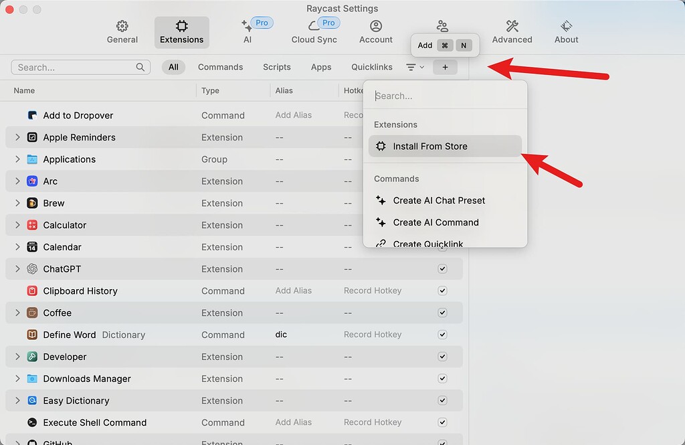Filter list by Commands
The width and height of the screenshot is (685, 445).
point(220,68)
